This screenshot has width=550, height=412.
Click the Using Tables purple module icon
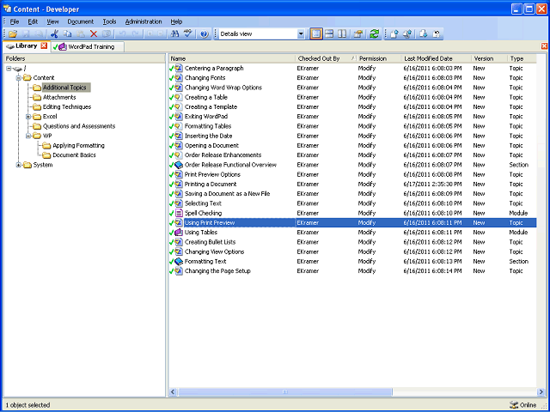coord(179,233)
